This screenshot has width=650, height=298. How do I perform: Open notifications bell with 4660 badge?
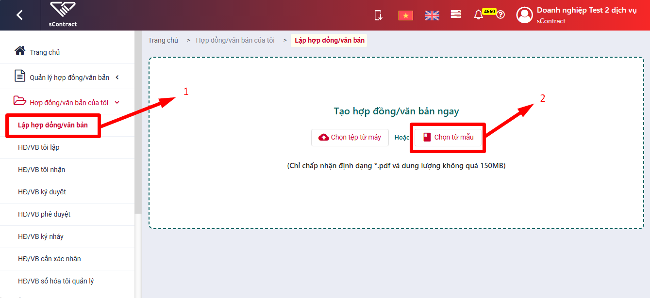click(x=479, y=15)
